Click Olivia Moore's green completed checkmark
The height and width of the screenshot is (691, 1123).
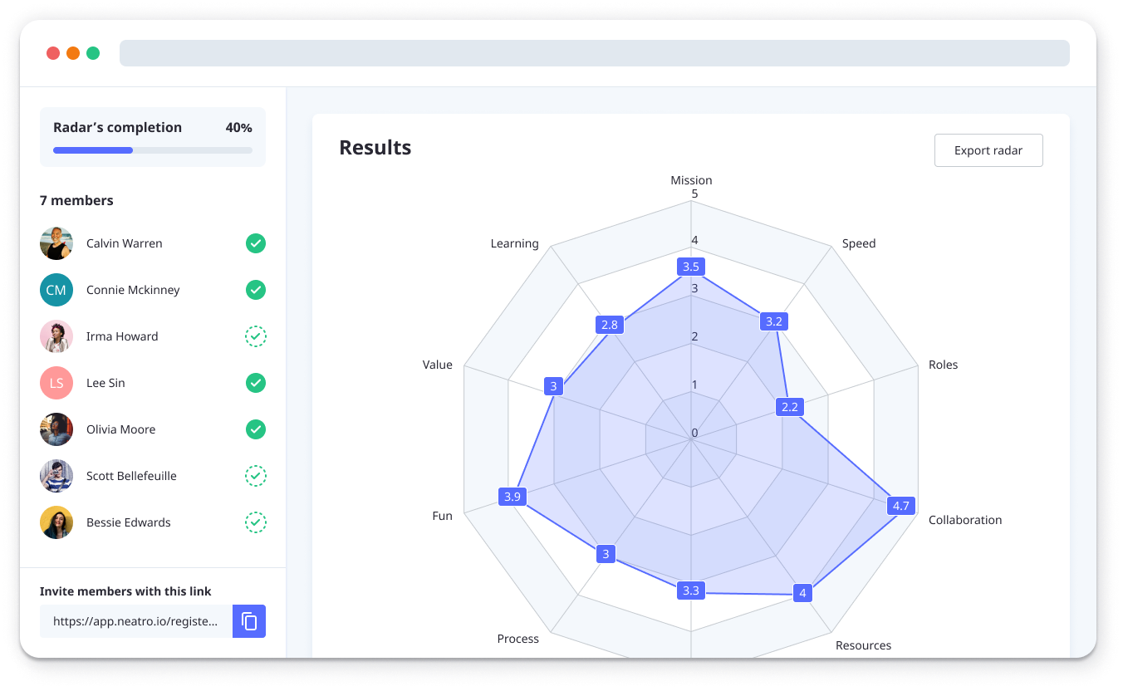[x=256, y=429]
